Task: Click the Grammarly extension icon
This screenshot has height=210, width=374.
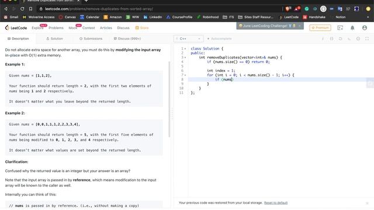Action: click(x=307, y=9)
